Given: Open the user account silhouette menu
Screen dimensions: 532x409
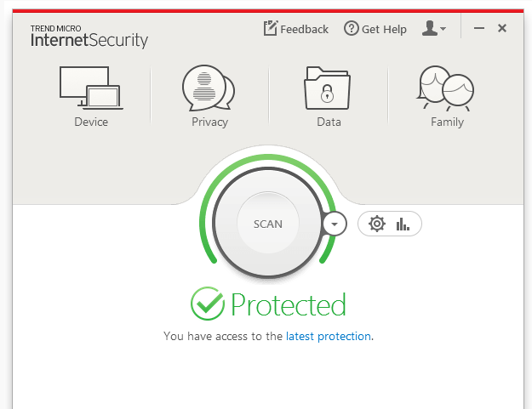Looking at the screenshot, I should (x=430, y=28).
